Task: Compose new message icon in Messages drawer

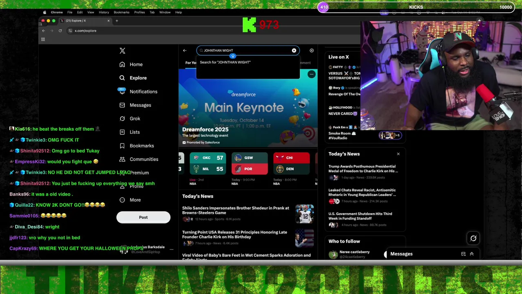Action: [x=463, y=254]
